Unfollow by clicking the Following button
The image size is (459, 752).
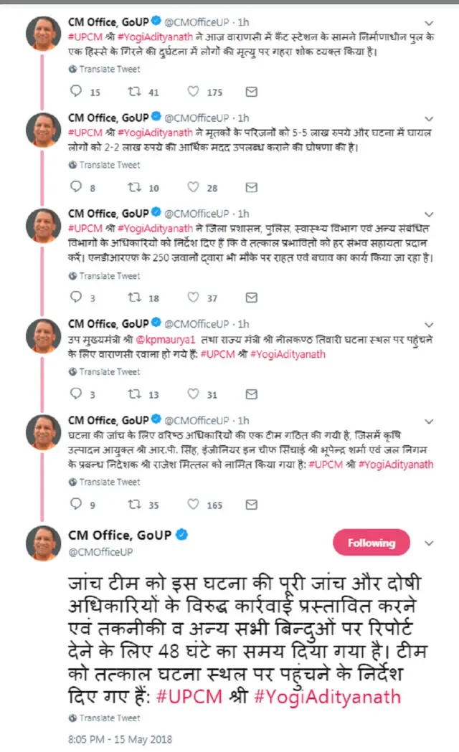[372, 543]
